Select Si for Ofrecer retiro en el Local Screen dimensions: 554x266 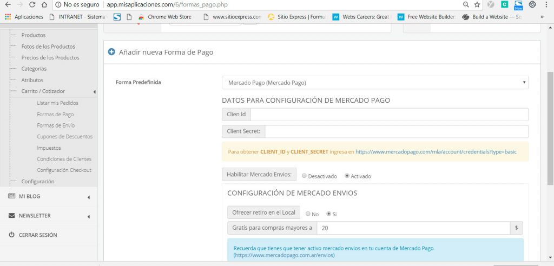(328, 214)
